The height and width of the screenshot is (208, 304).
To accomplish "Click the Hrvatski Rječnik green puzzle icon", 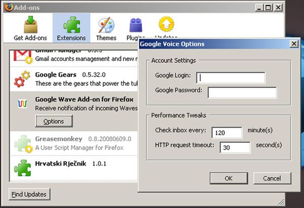I will pos(22,168).
